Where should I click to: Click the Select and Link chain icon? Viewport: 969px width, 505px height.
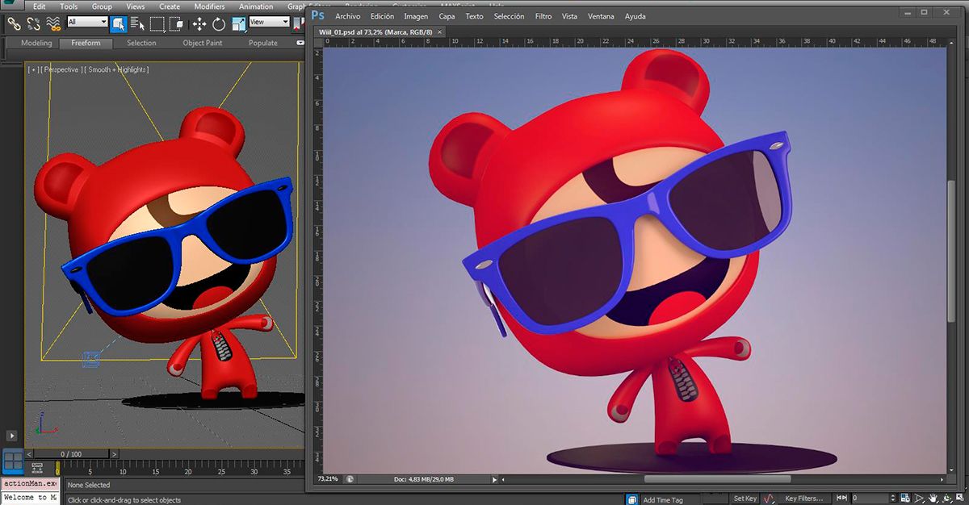[14, 23]
